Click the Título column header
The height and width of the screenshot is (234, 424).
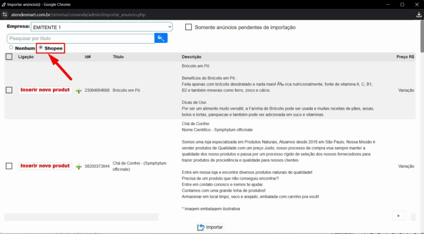118,57
